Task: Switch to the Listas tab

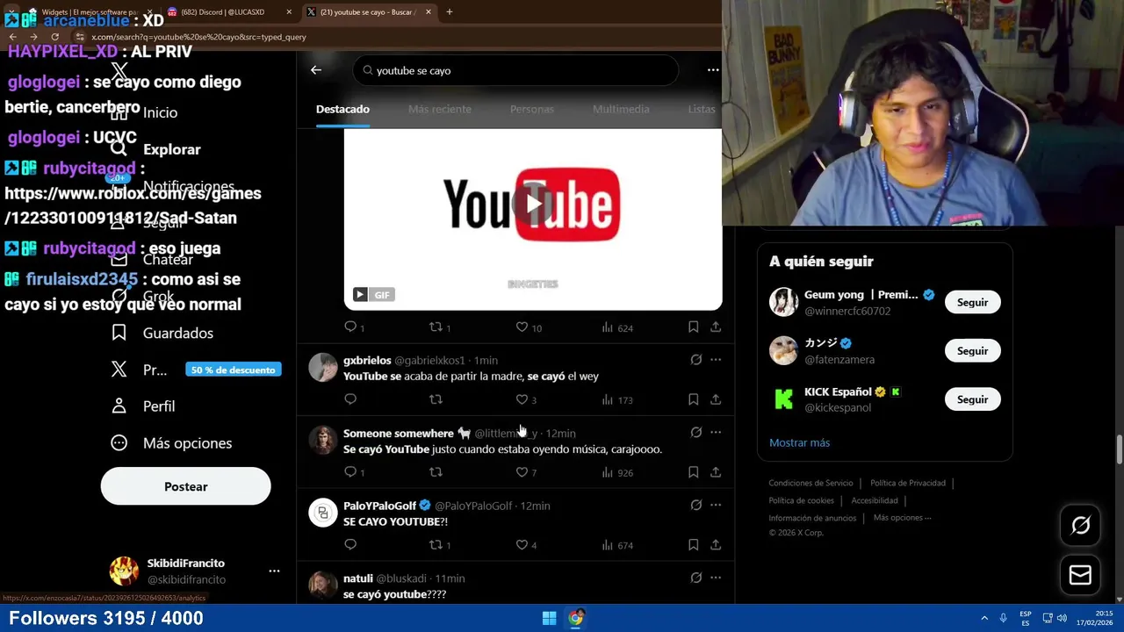Action: pos(702,109)
